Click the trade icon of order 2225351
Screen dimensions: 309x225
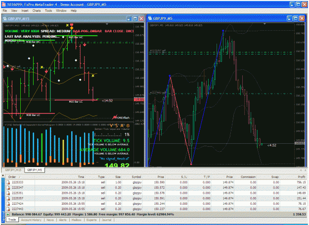coord(8,193)
